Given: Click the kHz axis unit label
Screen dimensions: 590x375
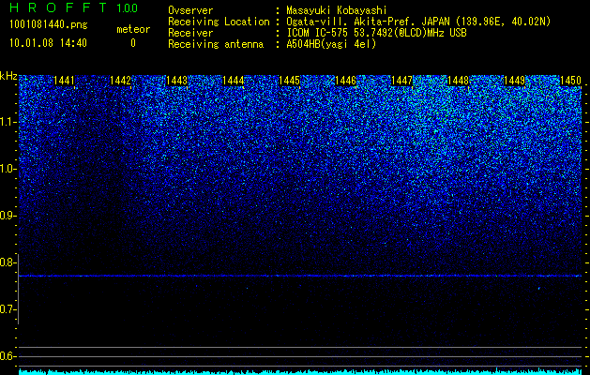Looking at the screenshot, I should coord(8,76).
